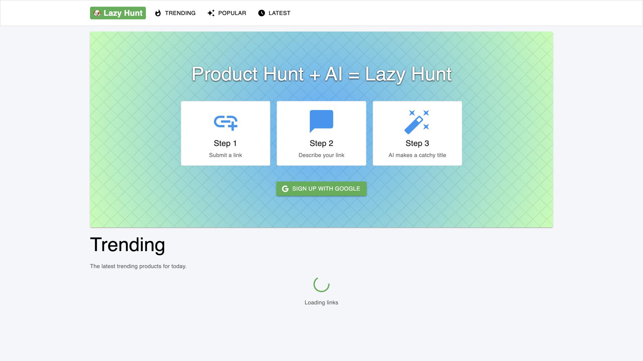
Task: Select the Step 3 AI catchy title card
Action: tap(417, 133)
